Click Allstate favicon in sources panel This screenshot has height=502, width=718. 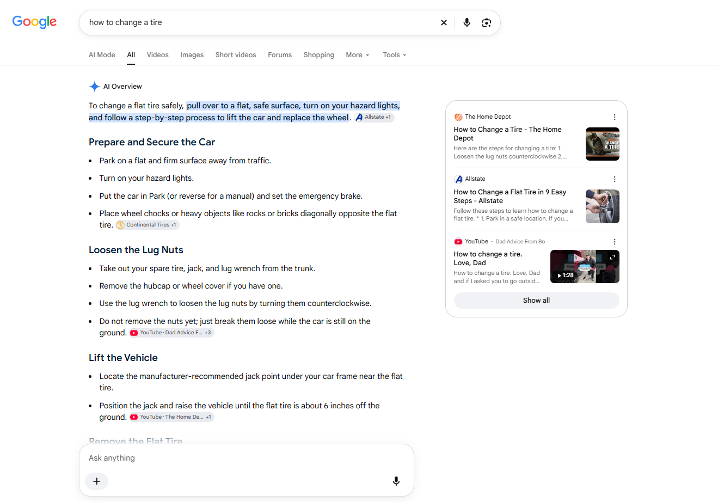coord(458,179)
